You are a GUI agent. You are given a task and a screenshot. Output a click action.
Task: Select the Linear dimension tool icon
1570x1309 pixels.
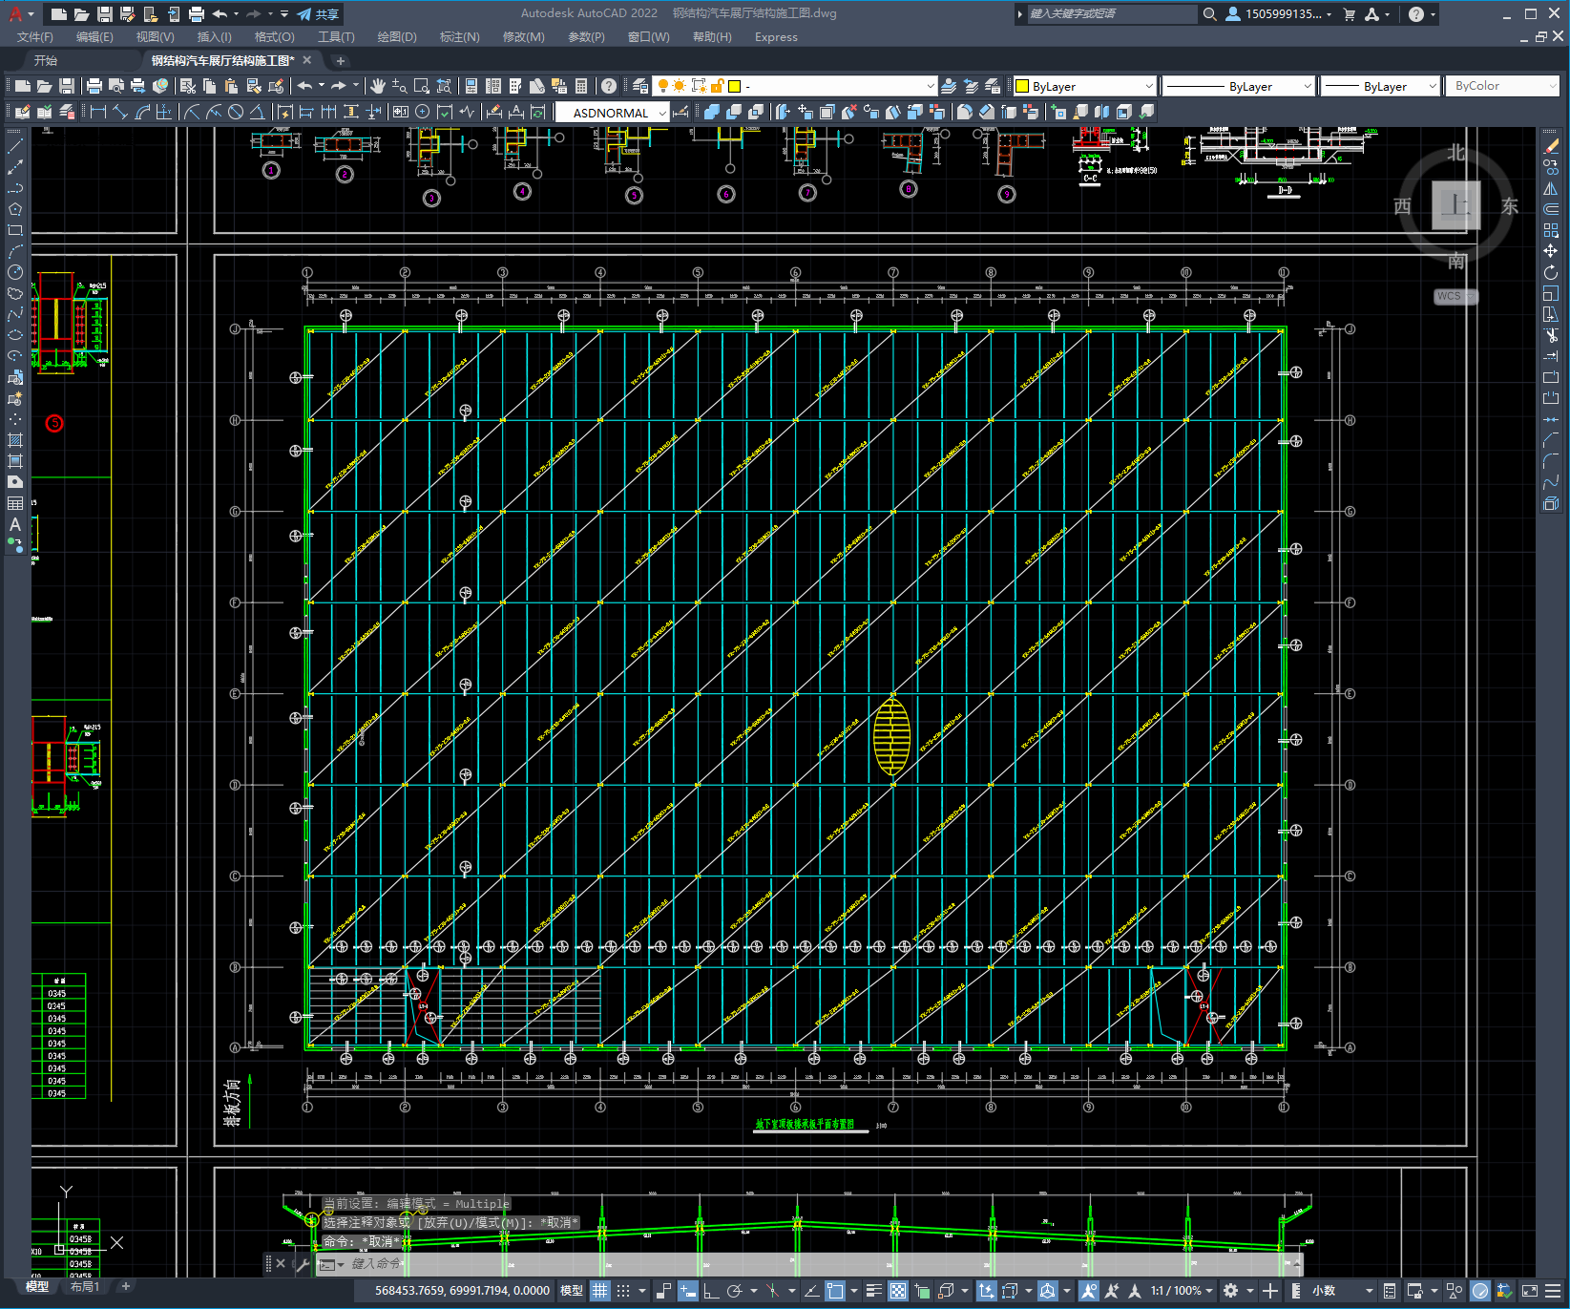coord(97,112)
